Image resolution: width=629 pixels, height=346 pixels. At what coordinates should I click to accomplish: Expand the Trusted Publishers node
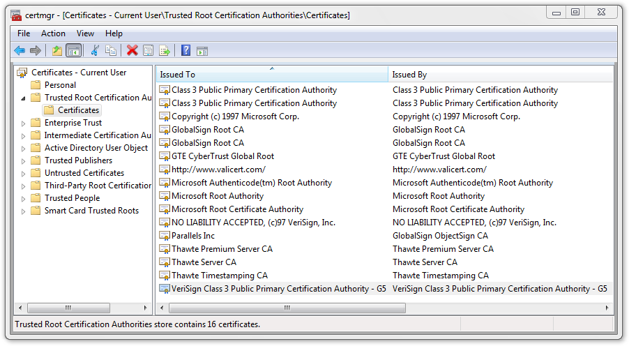pos(23,161)
